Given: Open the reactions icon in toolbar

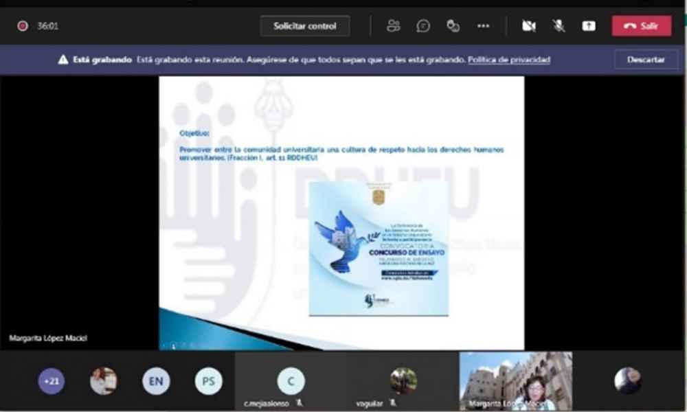Looking at the screenshot, I should [x=453, y=26].
